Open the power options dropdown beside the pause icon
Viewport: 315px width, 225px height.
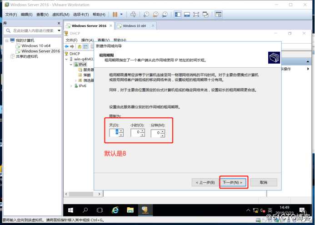(x=121, y=15)
